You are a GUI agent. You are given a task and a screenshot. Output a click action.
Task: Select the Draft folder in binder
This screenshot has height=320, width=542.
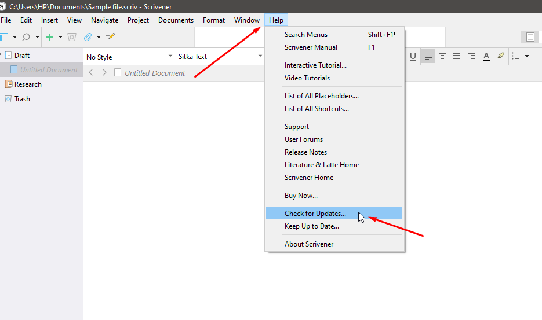tap(22, 55)
